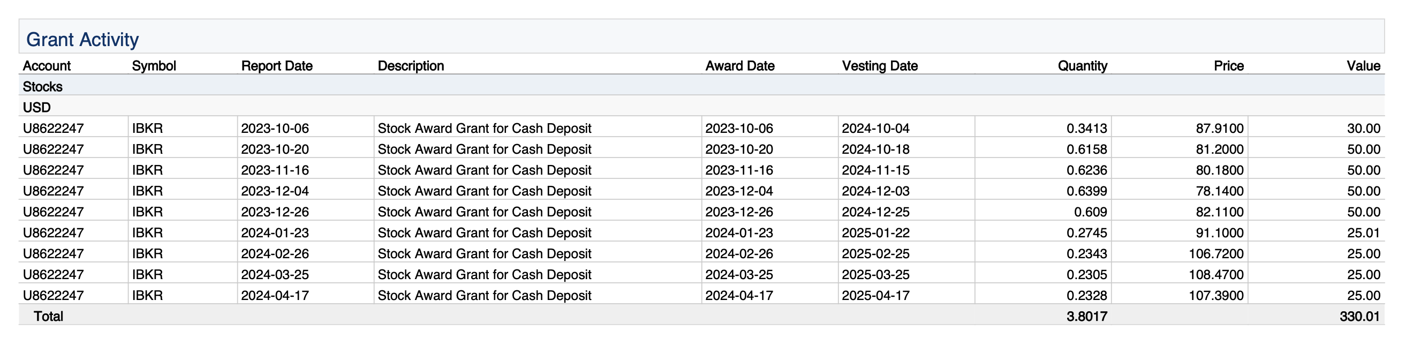The image size is (1405, 345).
Task: Click quantity 0.2745
Action: (1086, 232)
